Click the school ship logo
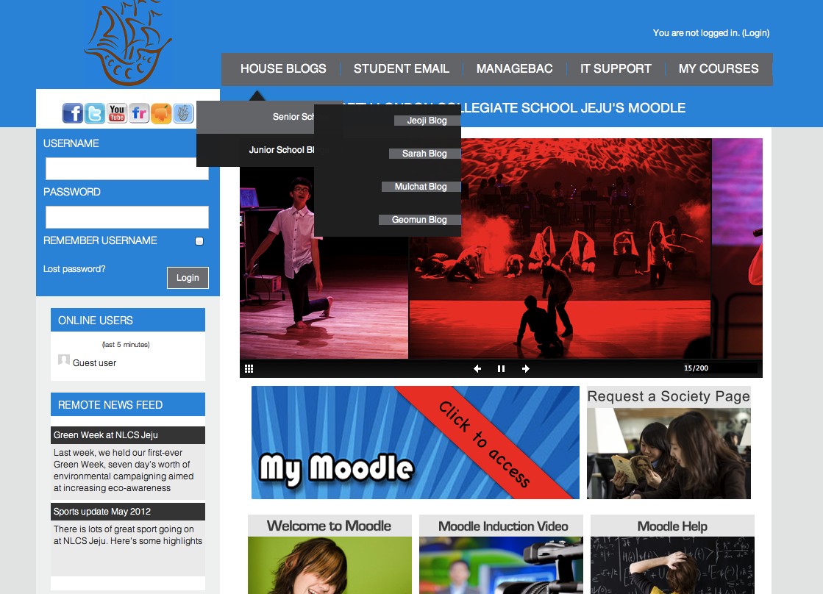The width and height of the screenshot is (823, 594). (x=128, y=43)
